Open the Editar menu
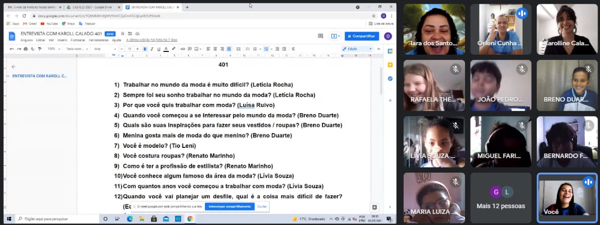 pyautogui.click(x=41, y=40)
